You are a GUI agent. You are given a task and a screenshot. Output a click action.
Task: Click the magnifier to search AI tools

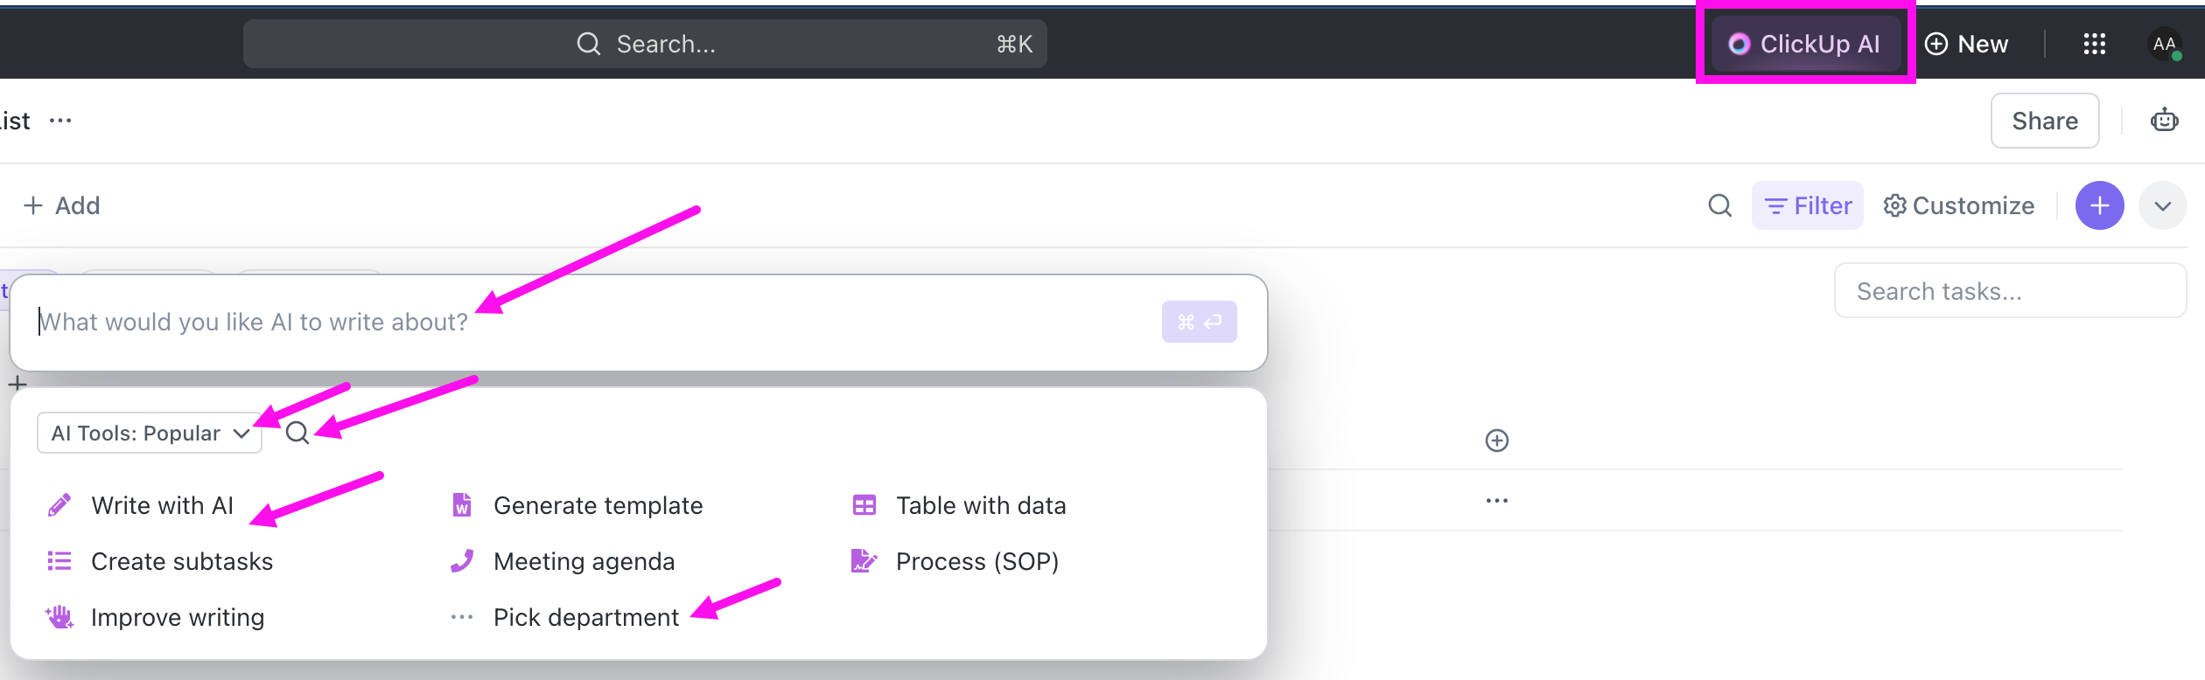coord(297,433)
